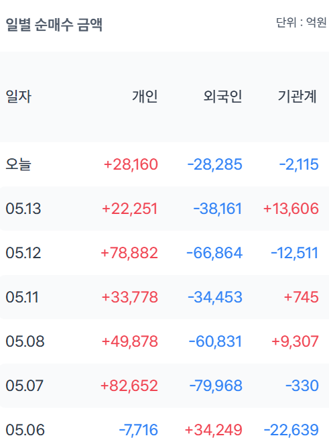Click the 기관계 column header
The image size is (329, 444).
(297, 97)
